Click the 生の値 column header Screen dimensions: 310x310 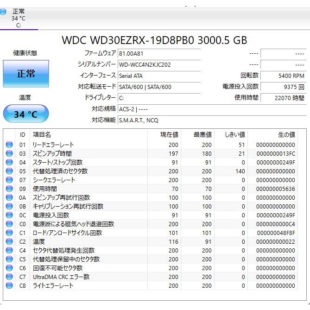pyautogui.click(x=273, y=135)
